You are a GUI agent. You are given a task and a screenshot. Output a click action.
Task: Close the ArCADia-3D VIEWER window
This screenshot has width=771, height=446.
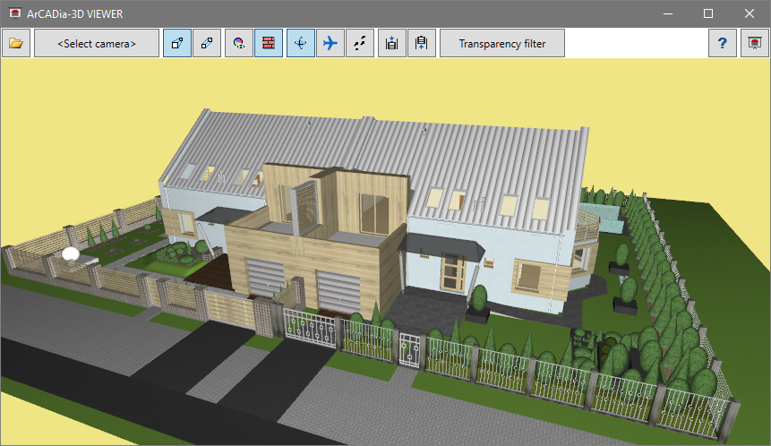tap(749, 13)
